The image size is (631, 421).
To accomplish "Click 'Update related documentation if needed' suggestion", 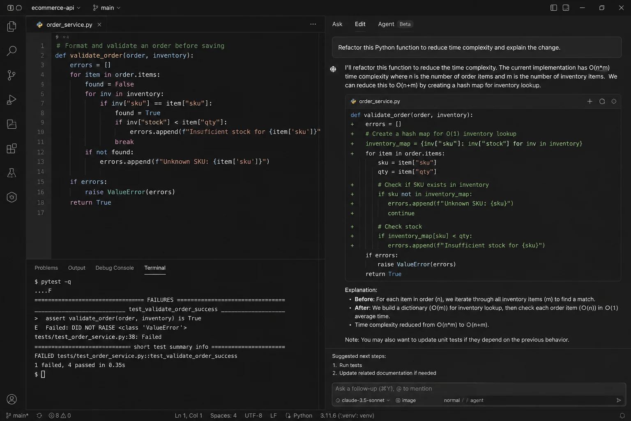I will [387, 373].
